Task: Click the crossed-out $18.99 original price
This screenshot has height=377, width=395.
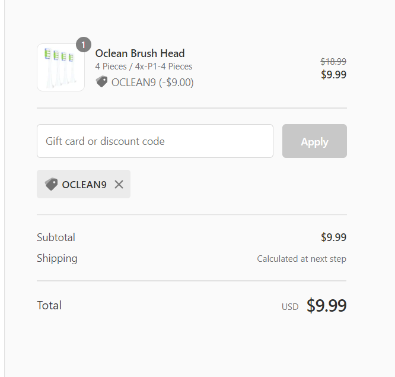Action: (333, 61)
